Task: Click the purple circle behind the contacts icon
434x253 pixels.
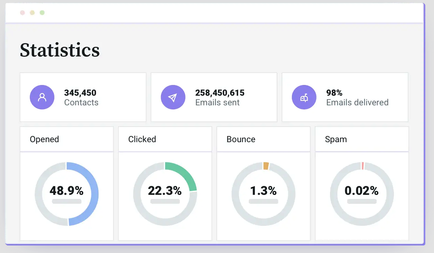Action: coord(42,97)
